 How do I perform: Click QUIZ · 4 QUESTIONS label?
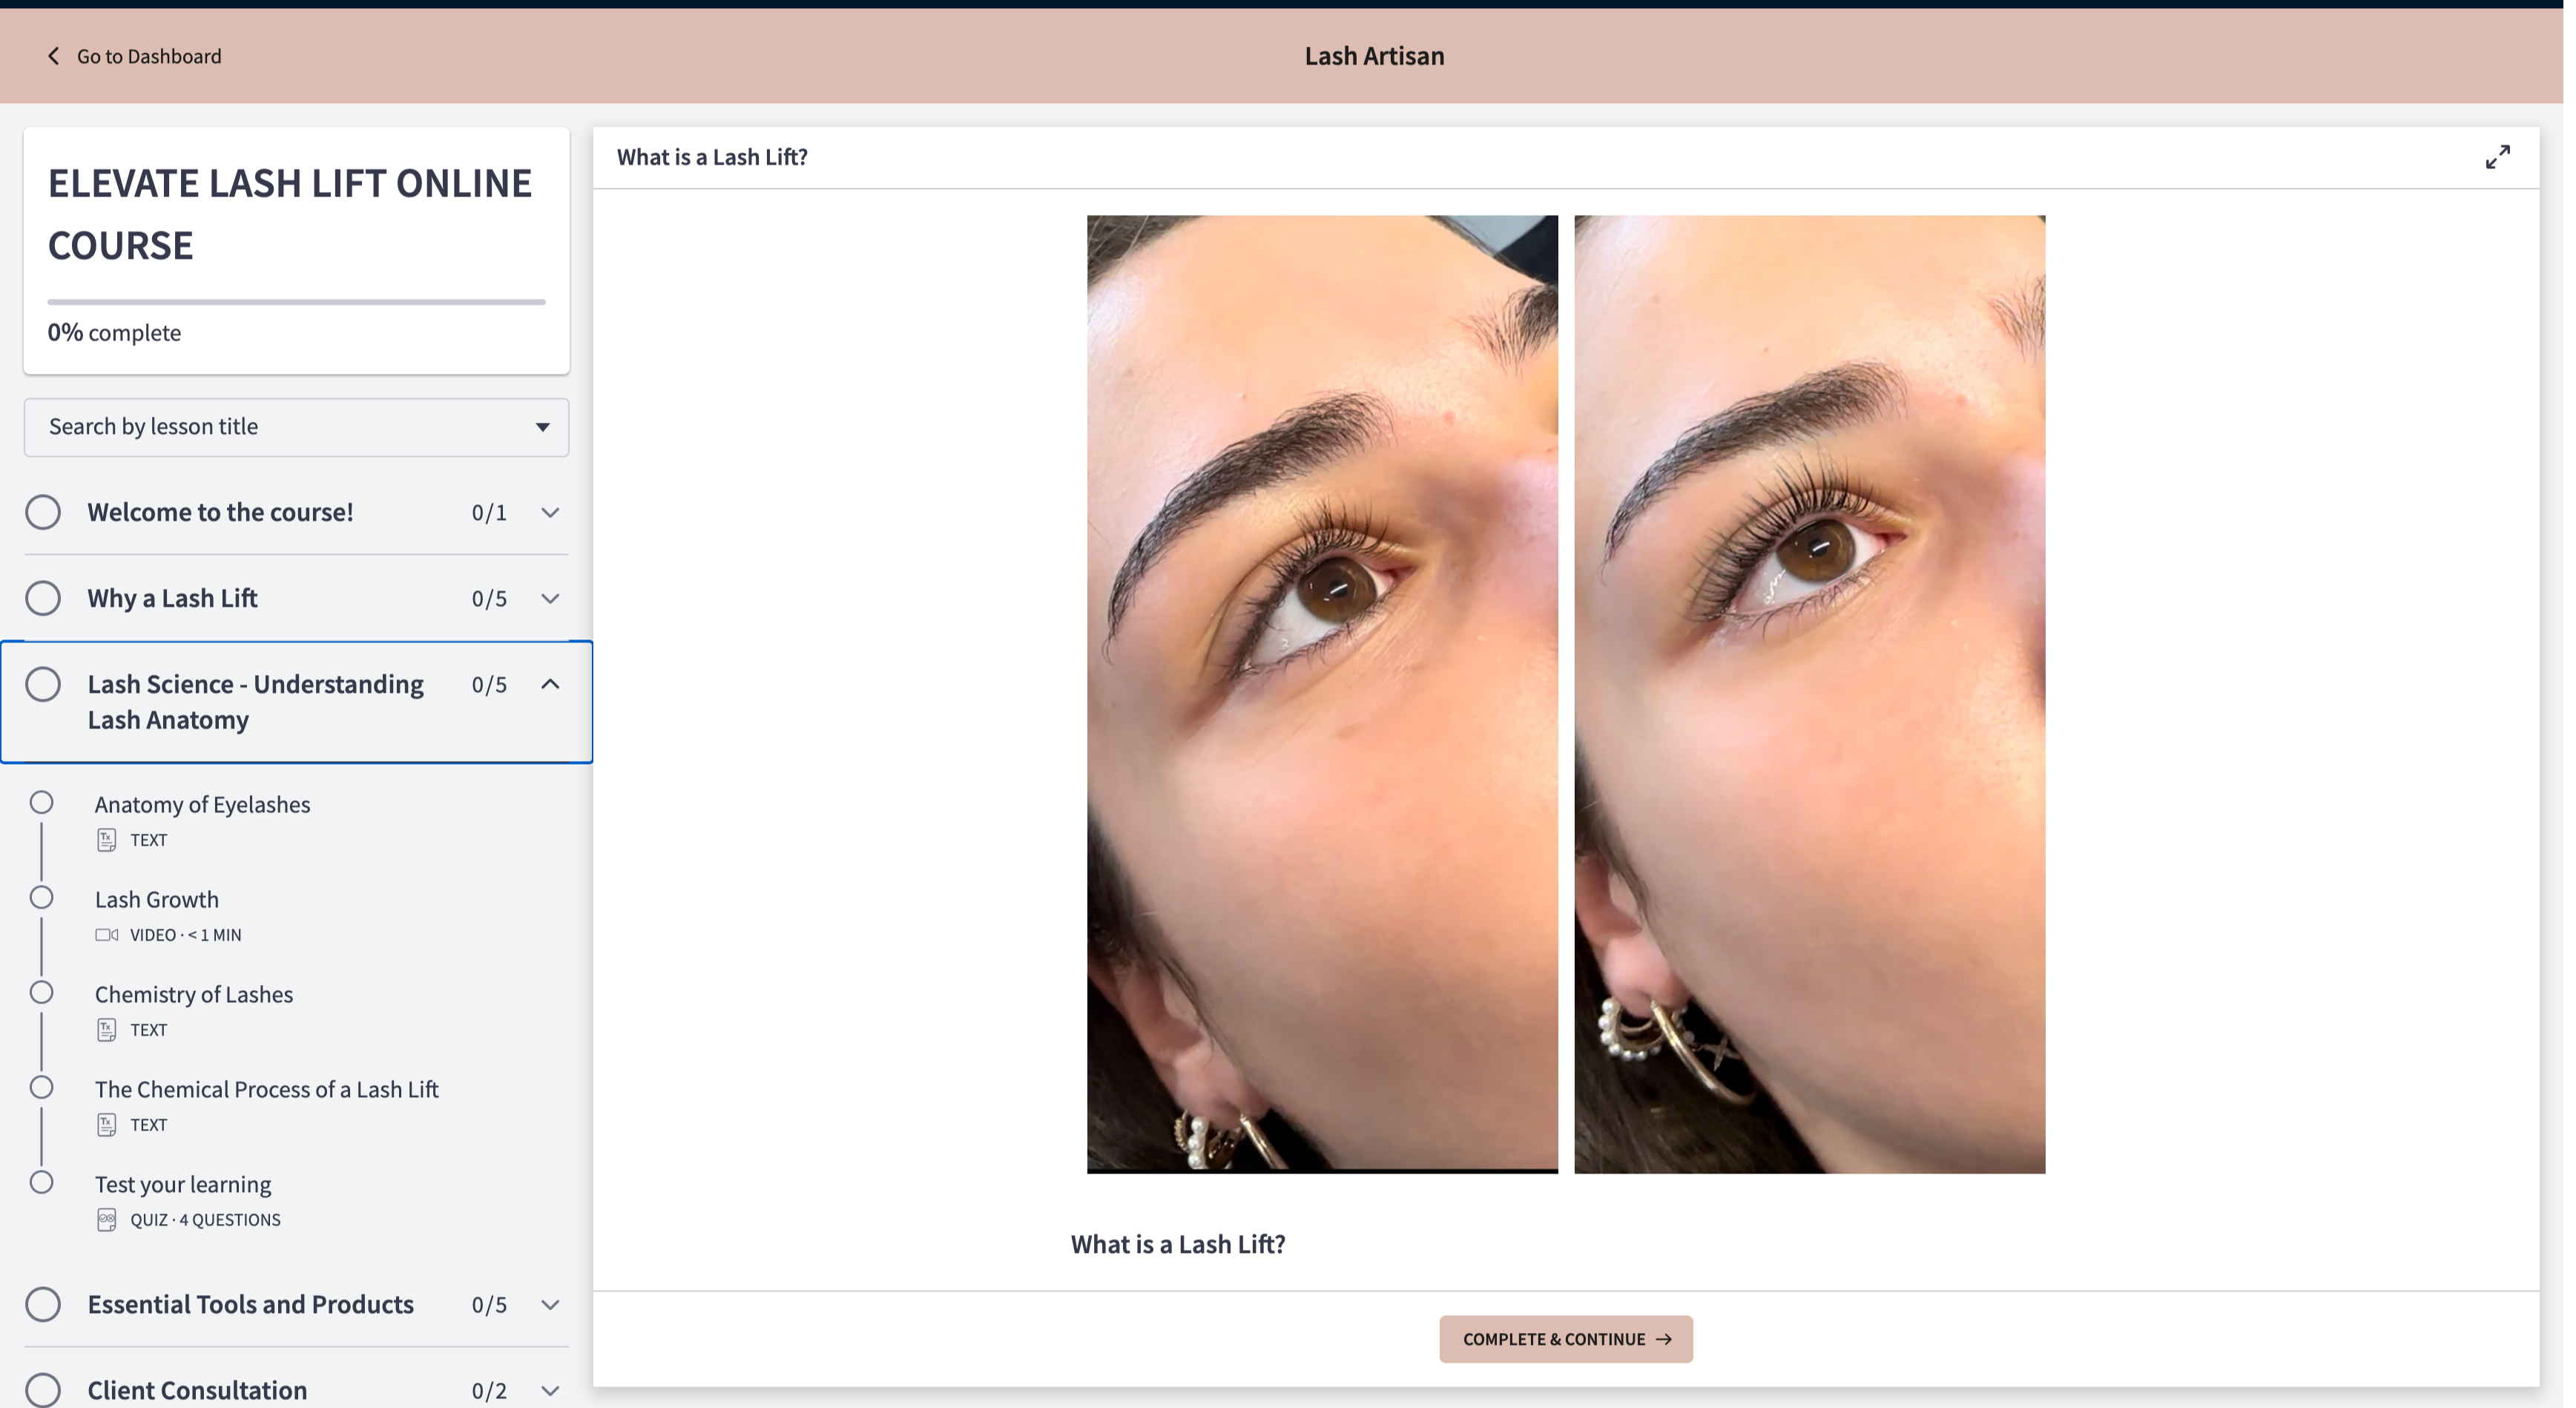(x=205, y=1220)
